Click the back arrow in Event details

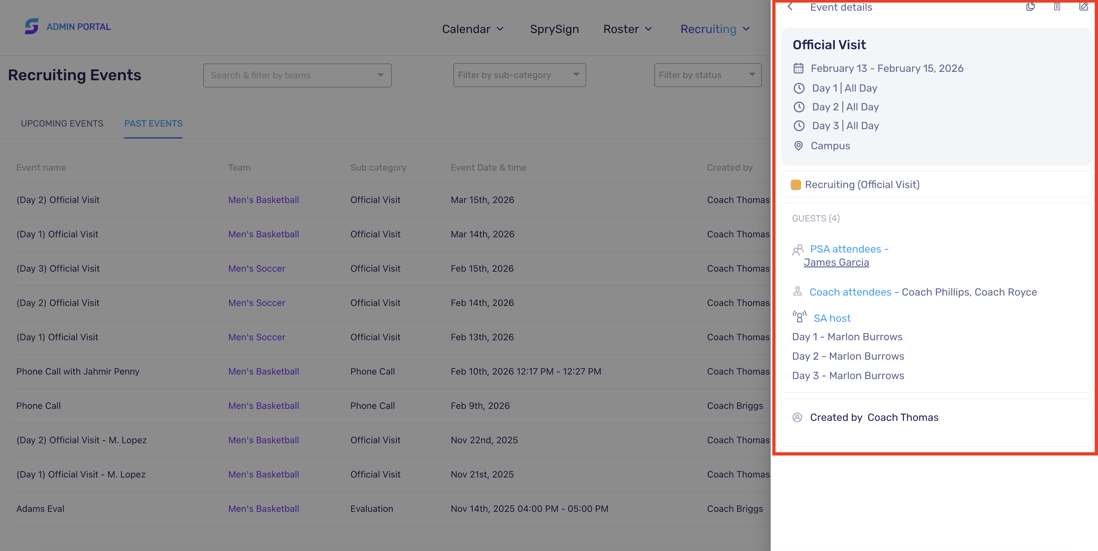click(790, 7)
